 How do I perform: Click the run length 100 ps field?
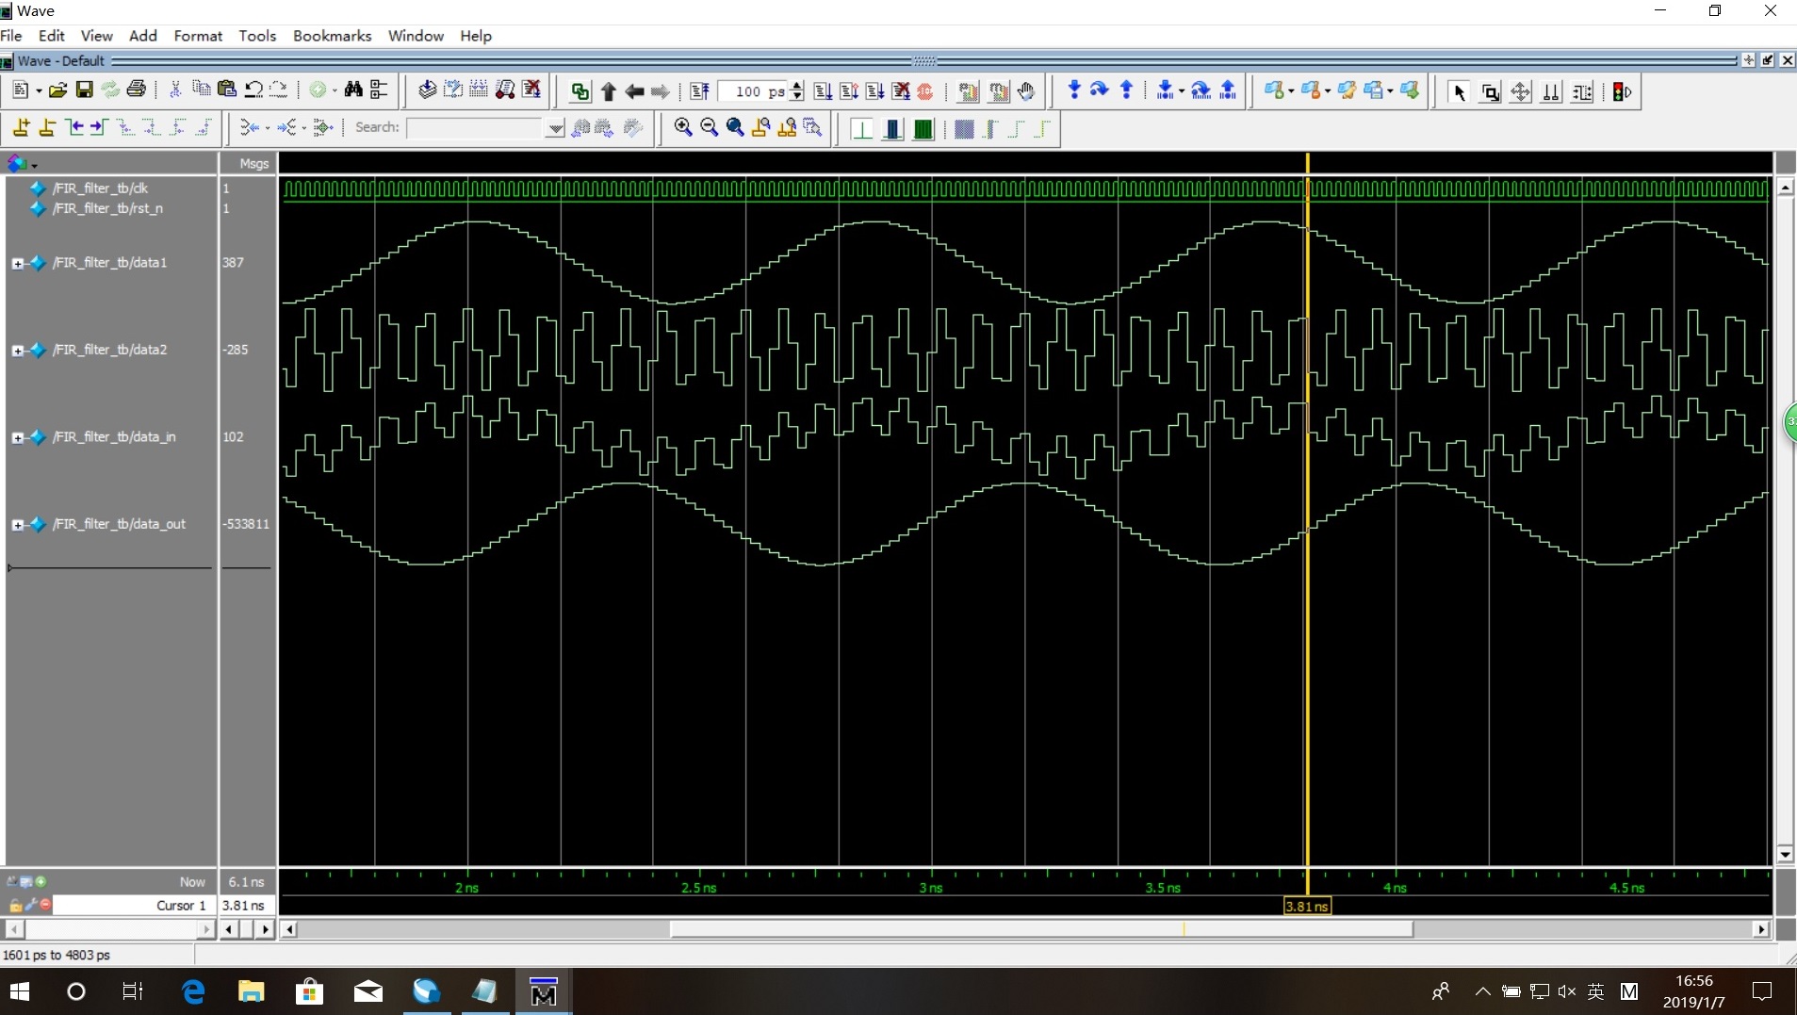click(754, 91)
